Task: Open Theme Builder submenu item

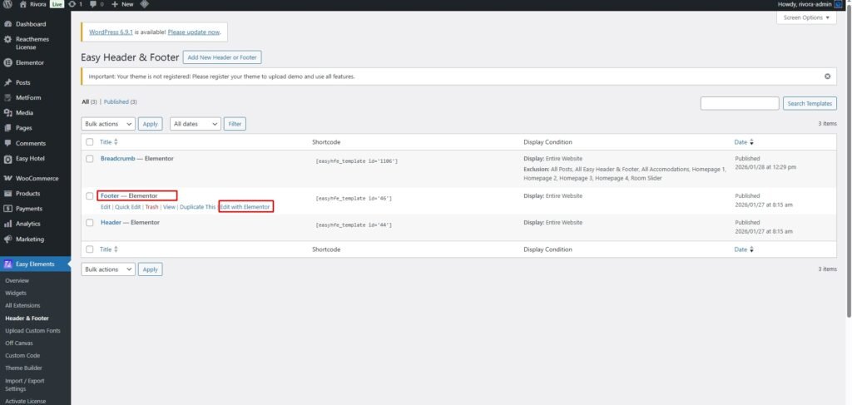Action: 23,368
